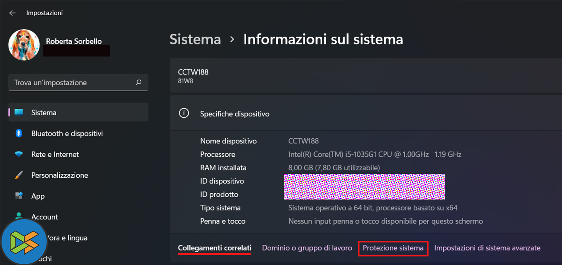Open Dominio o gruppo di lavoro
Image resolution: width=562 pixels, height=265 pixels.
tap(307, 248)
